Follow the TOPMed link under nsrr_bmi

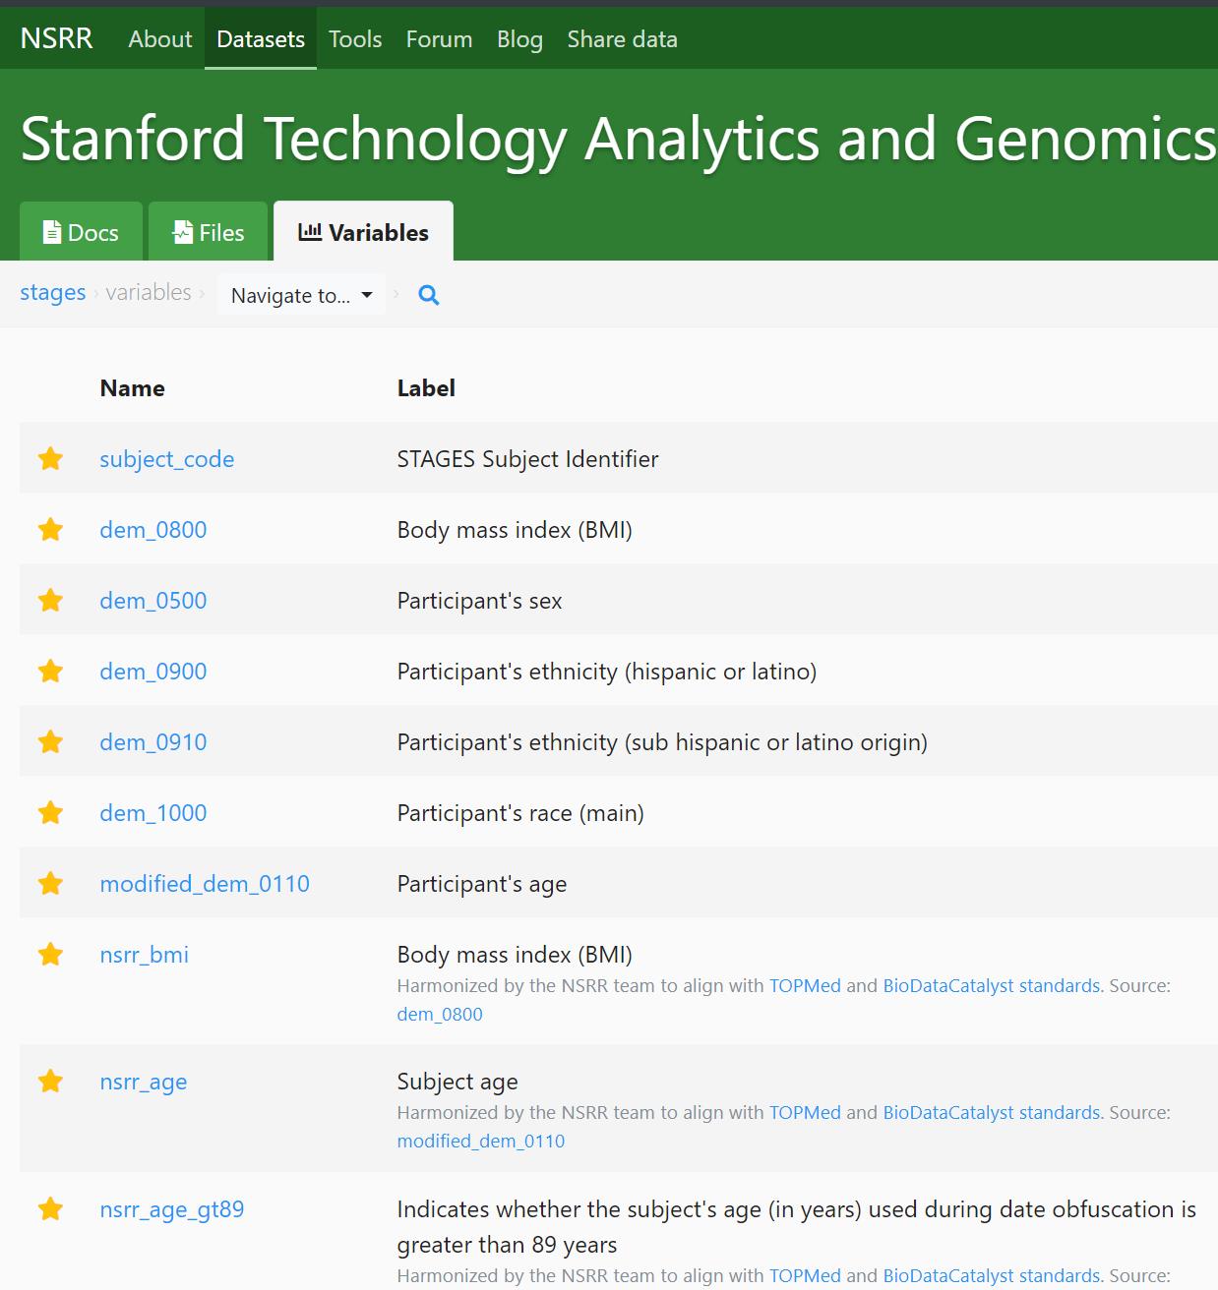point(804,986)
